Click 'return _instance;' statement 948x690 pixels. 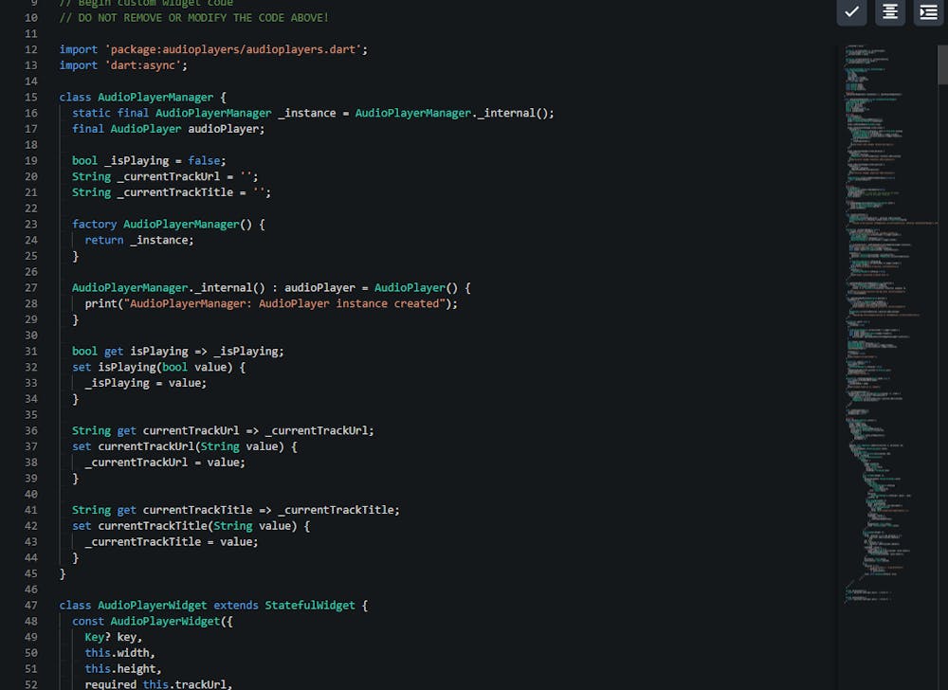tap(139, 240)
